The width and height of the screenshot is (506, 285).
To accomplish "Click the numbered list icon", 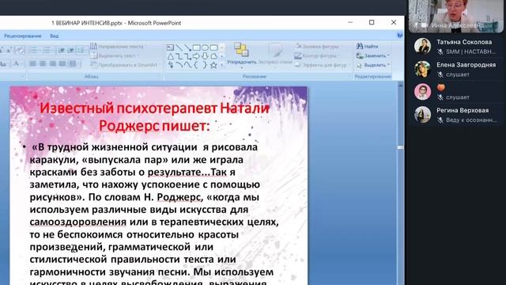I will pos(47,50).
